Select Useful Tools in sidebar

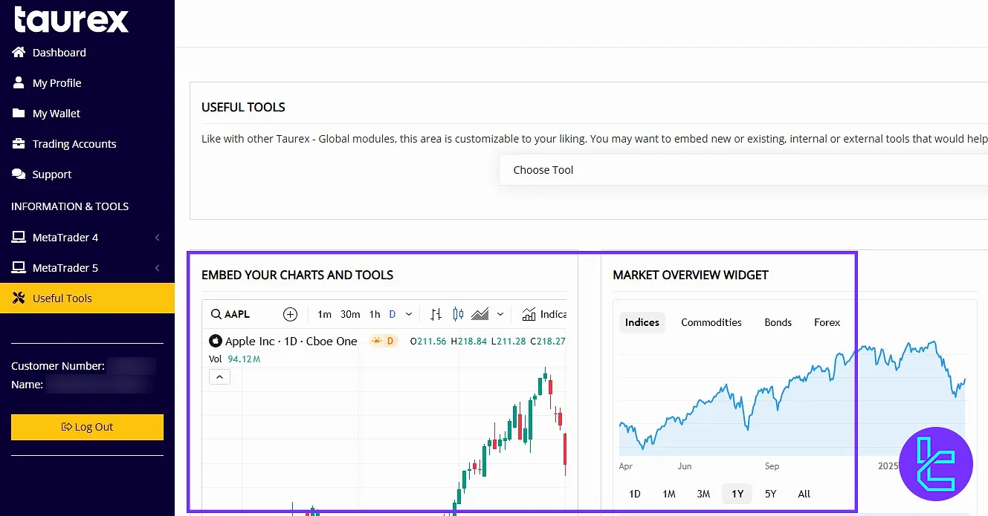(87, 298)
